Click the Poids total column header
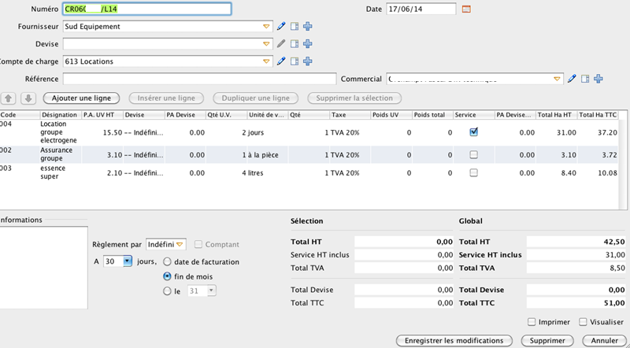630x348 pixels. 432,115
